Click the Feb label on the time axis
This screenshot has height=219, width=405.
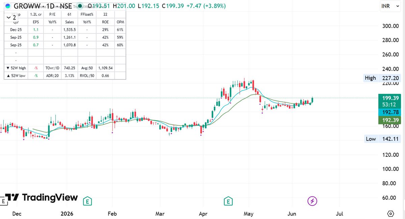point(112,214)
